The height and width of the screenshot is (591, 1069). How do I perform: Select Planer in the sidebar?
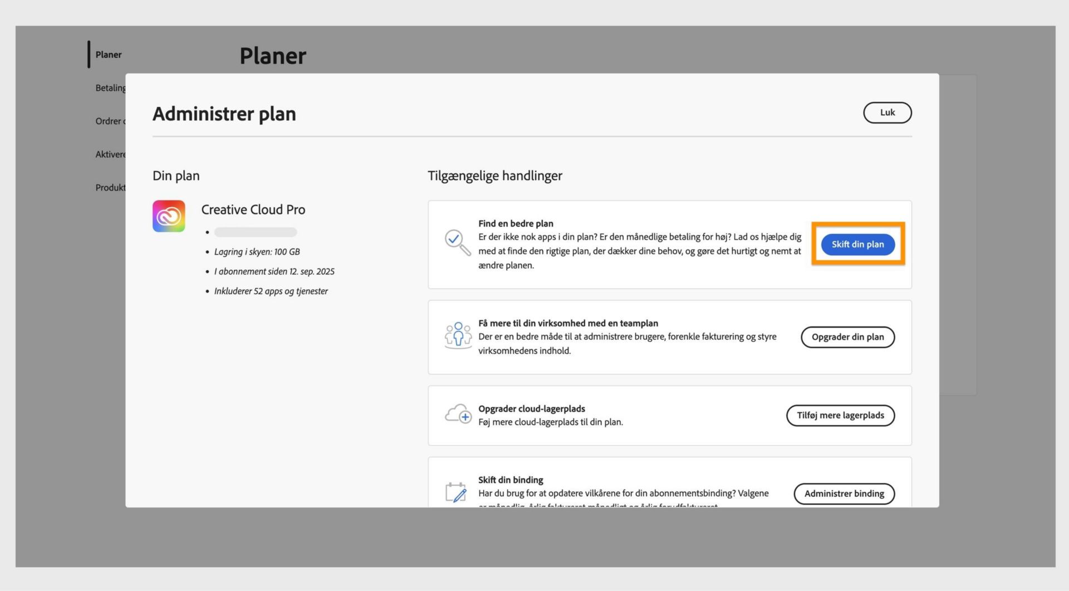108,54
